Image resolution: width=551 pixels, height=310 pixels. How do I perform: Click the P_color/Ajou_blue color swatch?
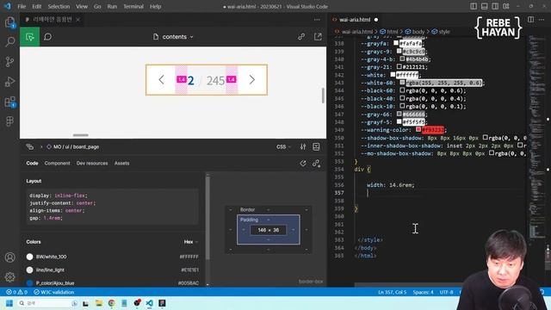click(29, 283)
